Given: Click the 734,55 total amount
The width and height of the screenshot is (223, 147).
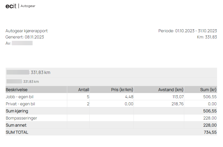Looking at the screenshot, I should (x=210, y=133).
